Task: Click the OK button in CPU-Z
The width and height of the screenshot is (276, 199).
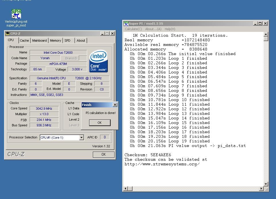Action: coord(103,154)
